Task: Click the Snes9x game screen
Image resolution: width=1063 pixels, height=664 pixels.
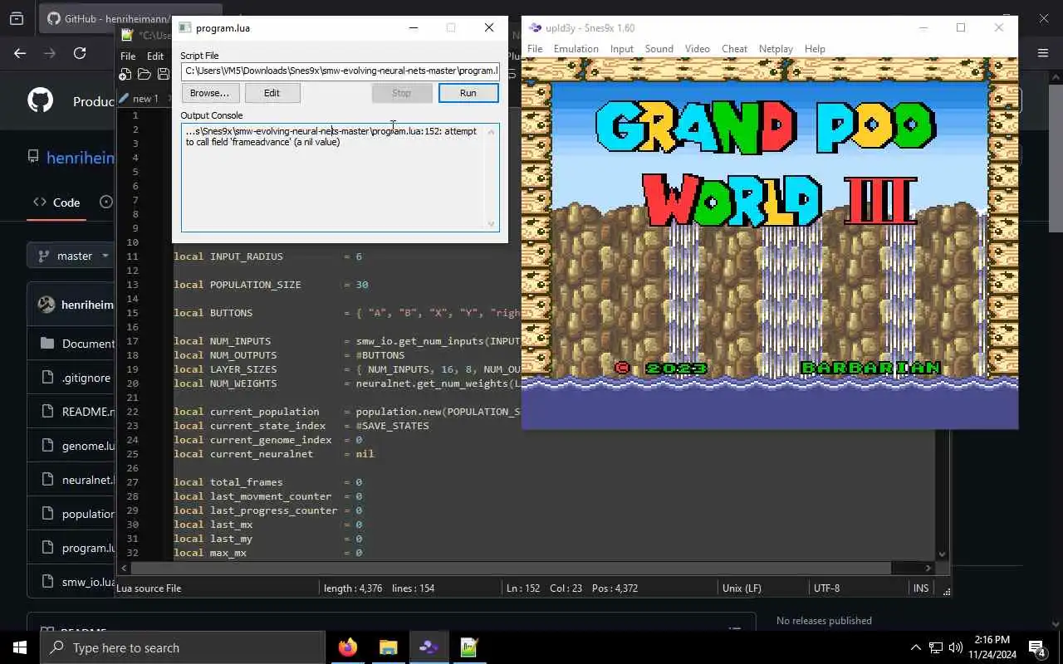Action: [769, 243]
